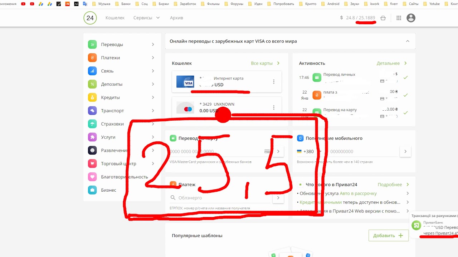Collapse the online transfers banner
The image size is (458, 257).
408,41
